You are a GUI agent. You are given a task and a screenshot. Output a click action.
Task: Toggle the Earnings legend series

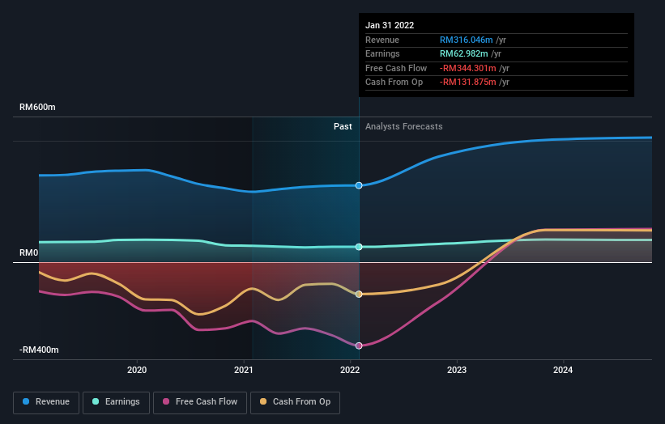click(x=116, y=402)
